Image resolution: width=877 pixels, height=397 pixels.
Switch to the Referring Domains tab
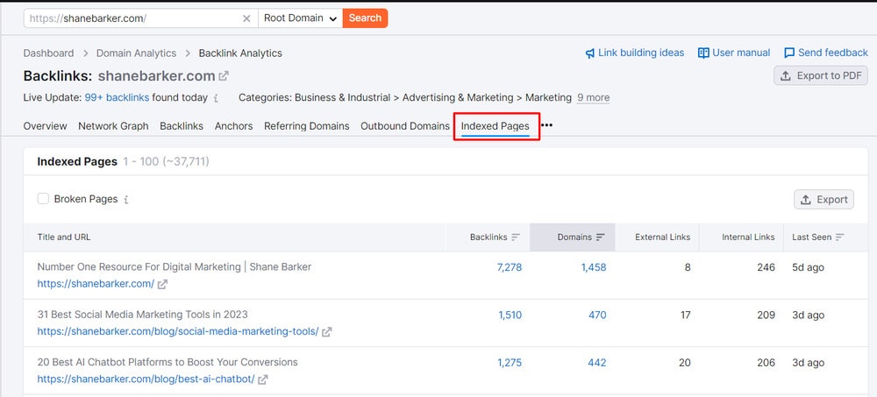[x=306, y=126]
